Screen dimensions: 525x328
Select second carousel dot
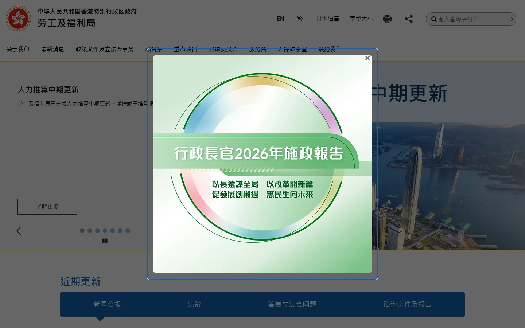point(90,230)
